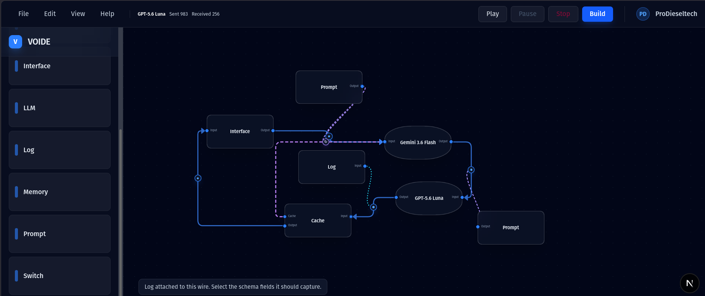
Task: Select the Interface node on canvas
Action: point(240,132)
